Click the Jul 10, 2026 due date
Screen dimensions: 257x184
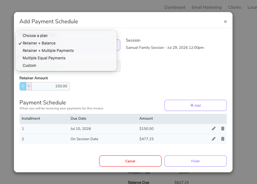(80, 129)
